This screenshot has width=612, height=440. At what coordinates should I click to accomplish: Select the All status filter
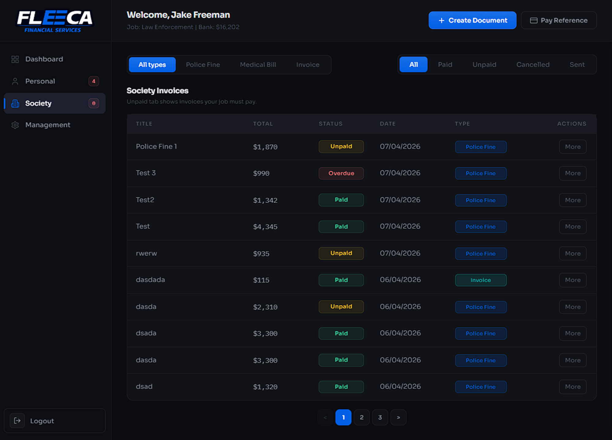pyautogui.click(x=413, y=65)
